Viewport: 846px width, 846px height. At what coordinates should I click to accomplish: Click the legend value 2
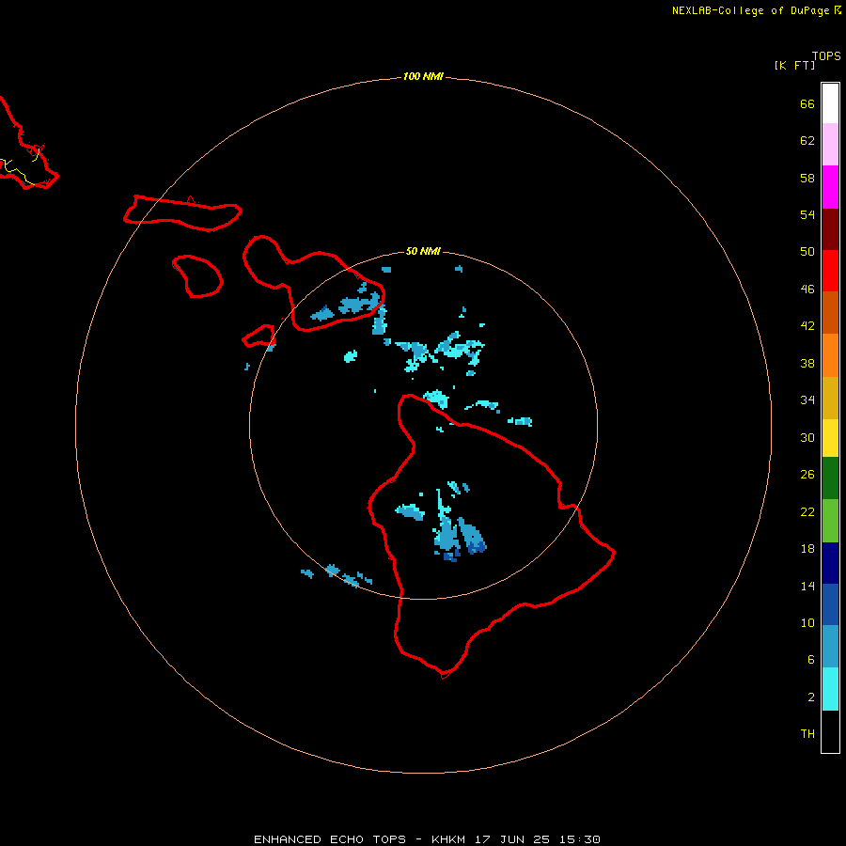pos(810,697)
